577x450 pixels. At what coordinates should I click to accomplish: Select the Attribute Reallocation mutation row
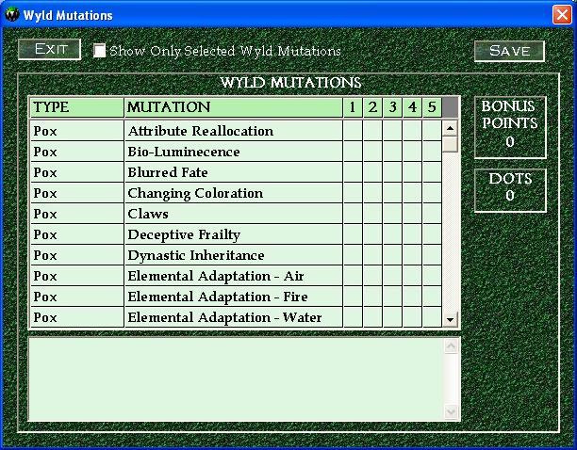[x=200, y=131]
